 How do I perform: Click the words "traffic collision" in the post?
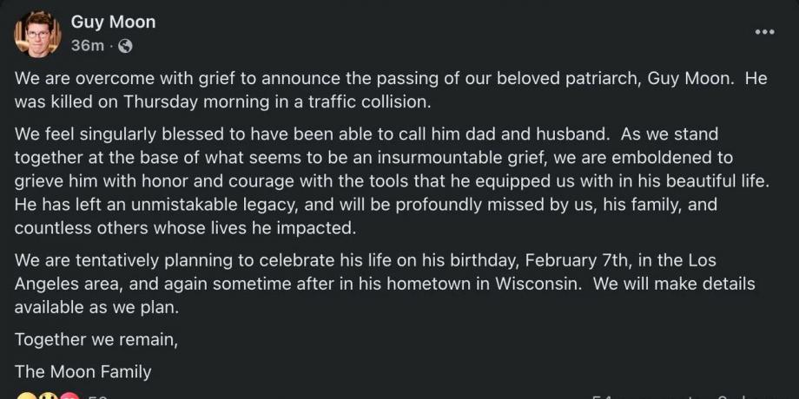[366, 101]
